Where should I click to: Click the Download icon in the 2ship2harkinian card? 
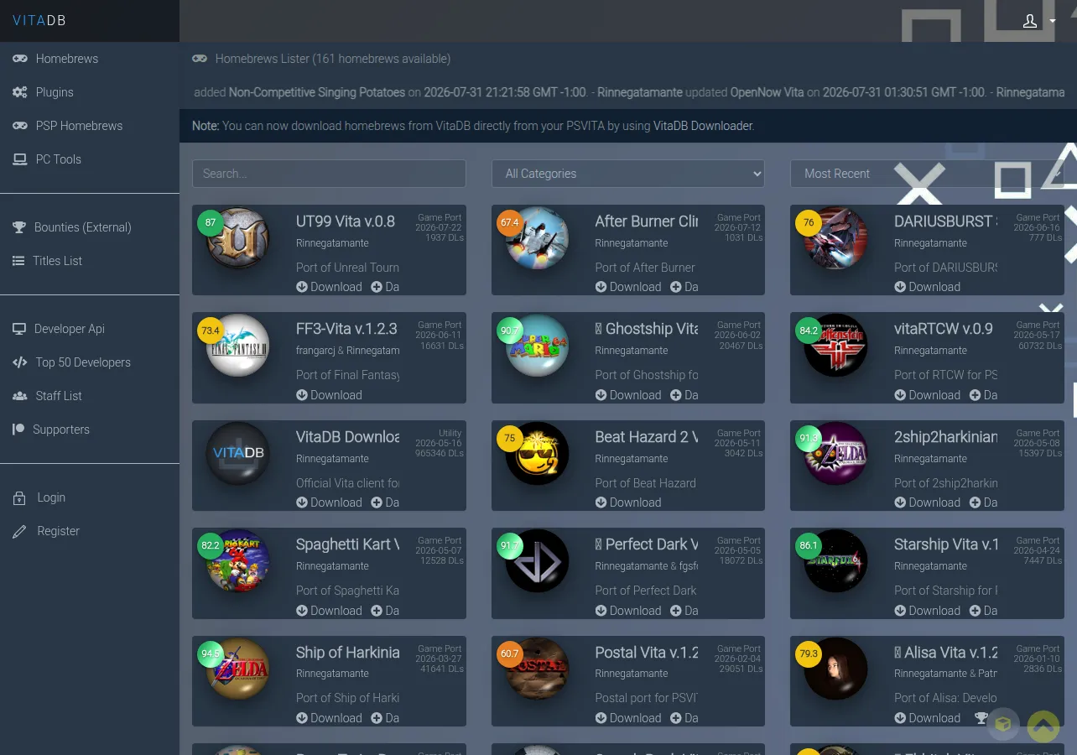[x=900, y=502]
